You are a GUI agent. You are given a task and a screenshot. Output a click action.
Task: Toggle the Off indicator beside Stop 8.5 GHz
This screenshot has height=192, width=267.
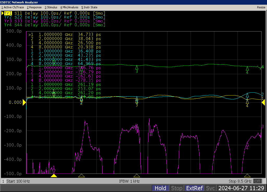point(257,181)
